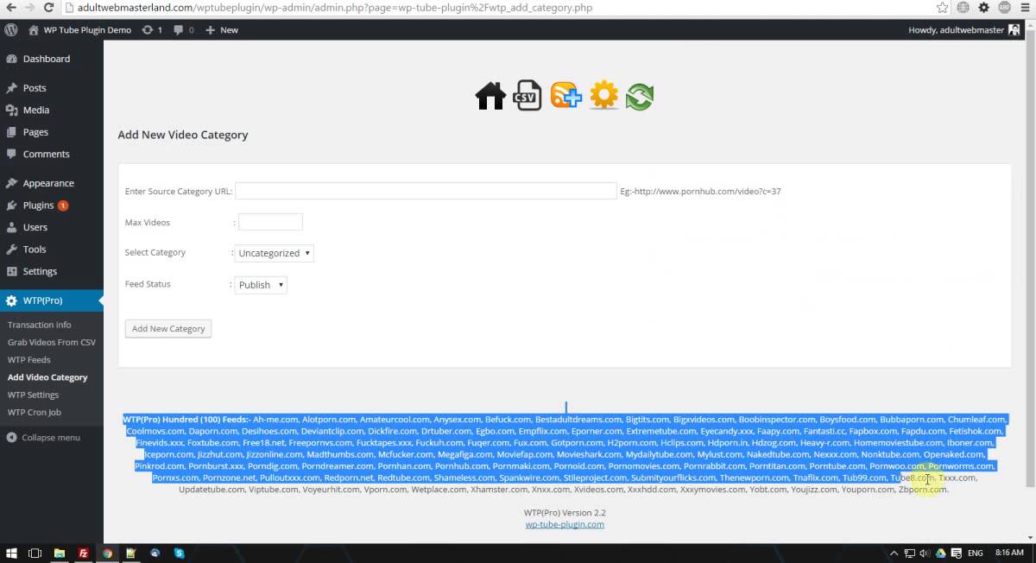
Task: Click the Max Videos input field
Action: (x=270, y=222)
